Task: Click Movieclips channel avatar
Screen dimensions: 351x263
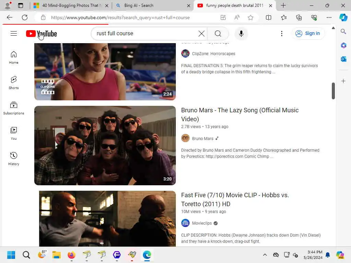Action: click(185, 223)
